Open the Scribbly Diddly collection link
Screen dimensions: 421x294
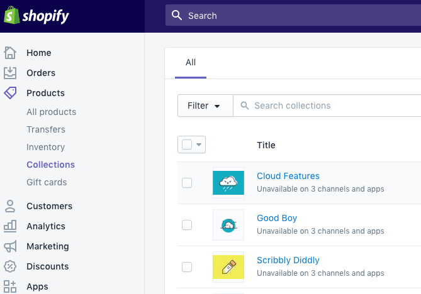[x=288, y=260]
